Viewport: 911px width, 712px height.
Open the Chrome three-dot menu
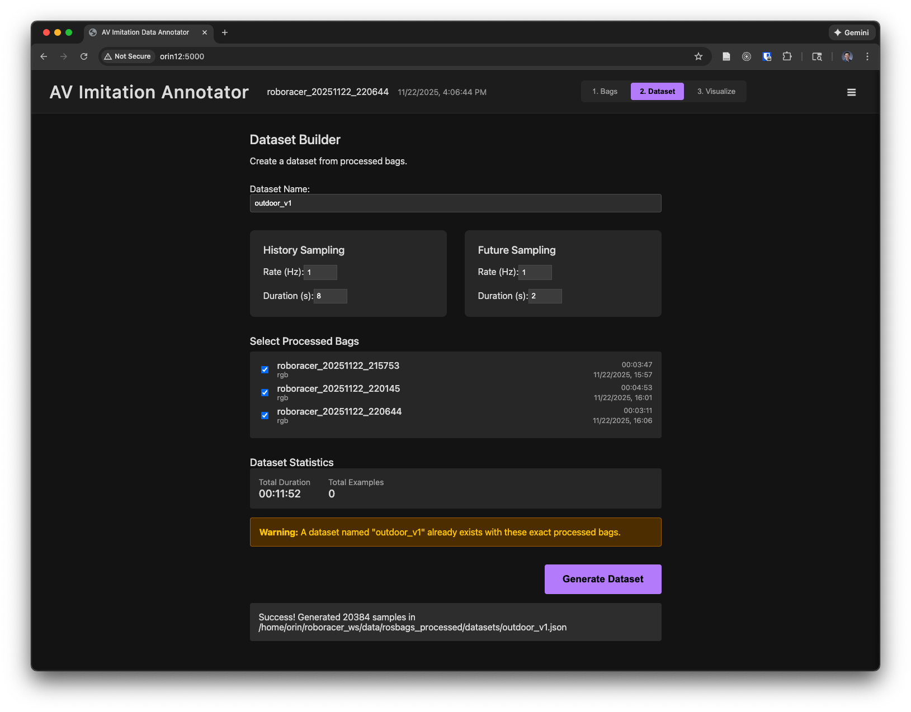[867, 56]
